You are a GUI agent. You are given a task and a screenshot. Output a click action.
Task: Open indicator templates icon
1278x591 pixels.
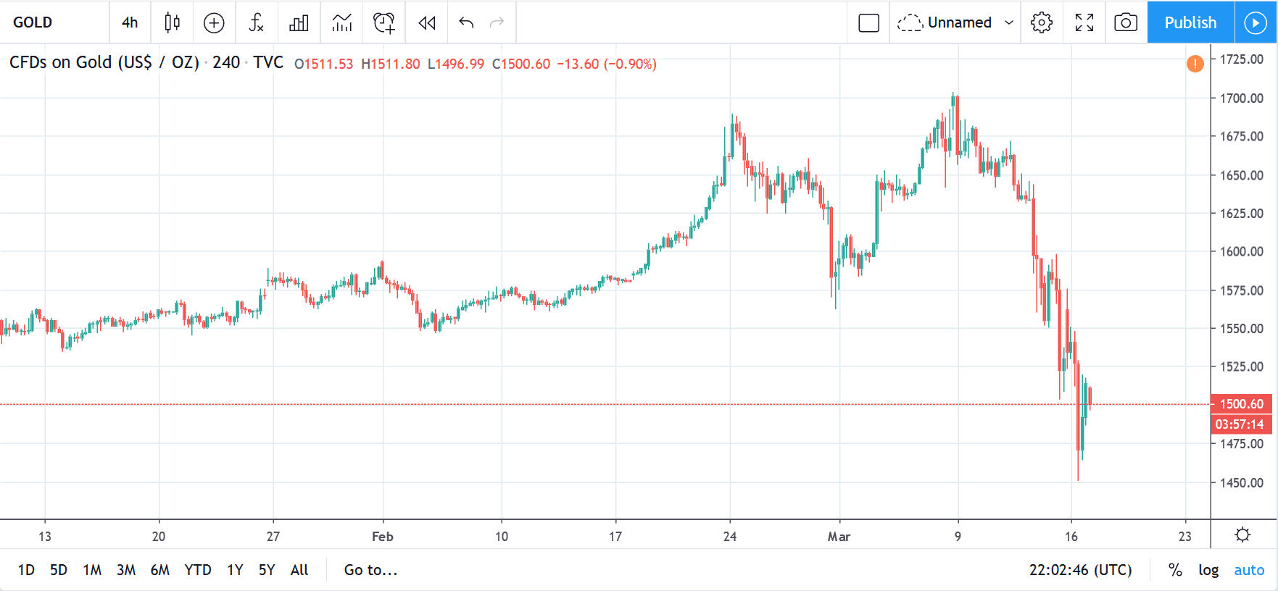click(341, 22)
